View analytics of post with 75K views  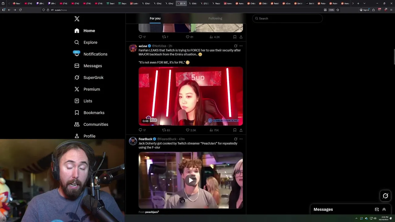214,130
